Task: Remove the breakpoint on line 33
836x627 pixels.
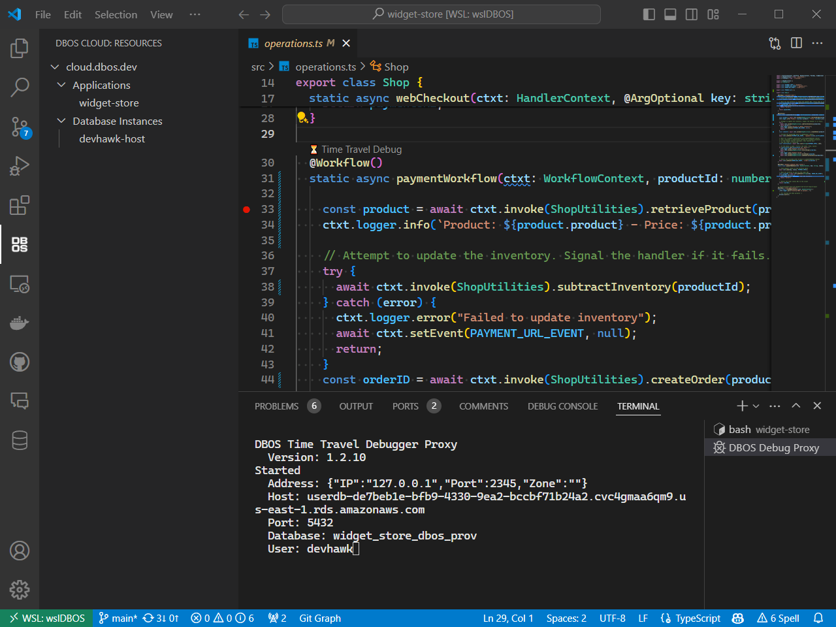Action: click(x=247, y=210)
